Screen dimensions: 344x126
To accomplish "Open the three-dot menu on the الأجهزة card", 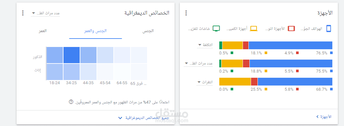I will (186, 13).
